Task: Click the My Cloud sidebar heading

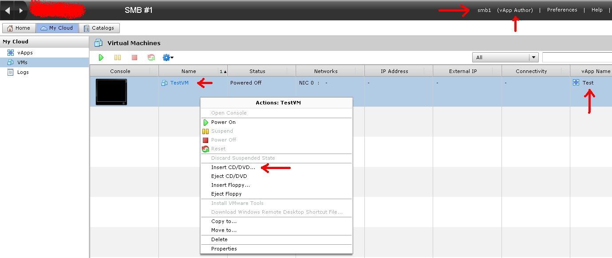Action: pyautogui.click(x=16, y=42)
